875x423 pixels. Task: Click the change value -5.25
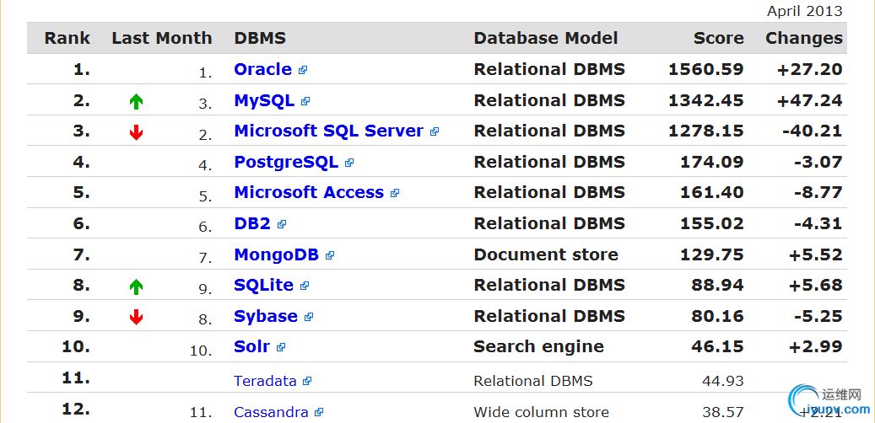tap(818, 316)
